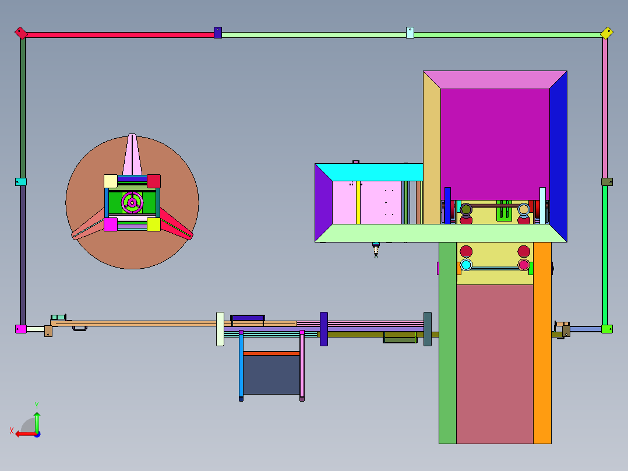Pick the bright green square corner post
628x471 pixels.
[607, 329]
